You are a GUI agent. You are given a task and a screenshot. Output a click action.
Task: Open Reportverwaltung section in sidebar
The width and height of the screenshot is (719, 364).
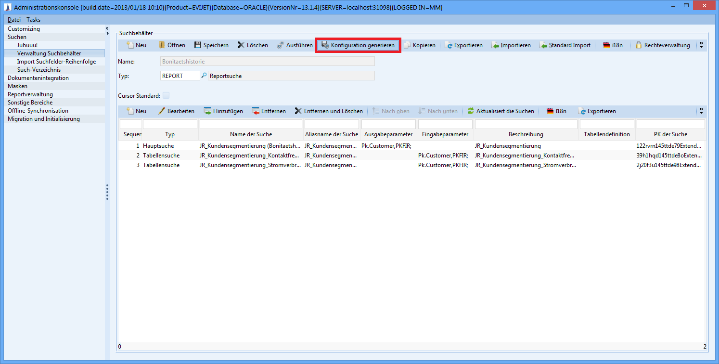click(x=30, y=94)
